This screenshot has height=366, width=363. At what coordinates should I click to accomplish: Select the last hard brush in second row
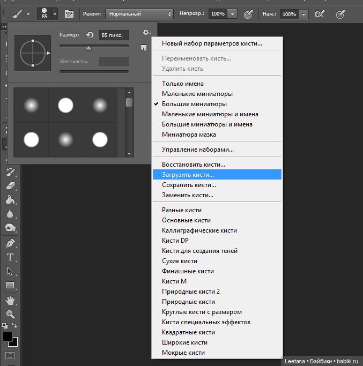pyautogui.click(x=100, y=139)
